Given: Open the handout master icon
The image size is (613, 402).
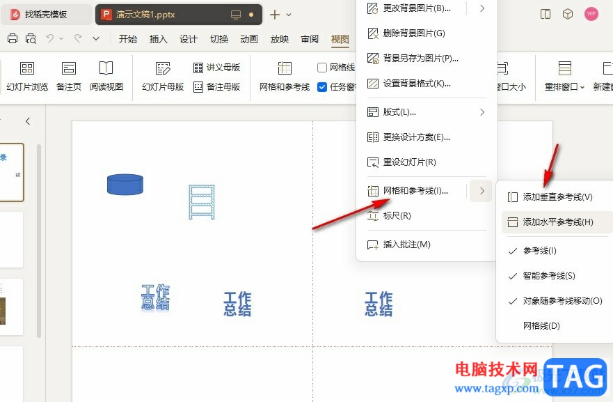Looking at the screenshot, I should [x=198, y=68].
